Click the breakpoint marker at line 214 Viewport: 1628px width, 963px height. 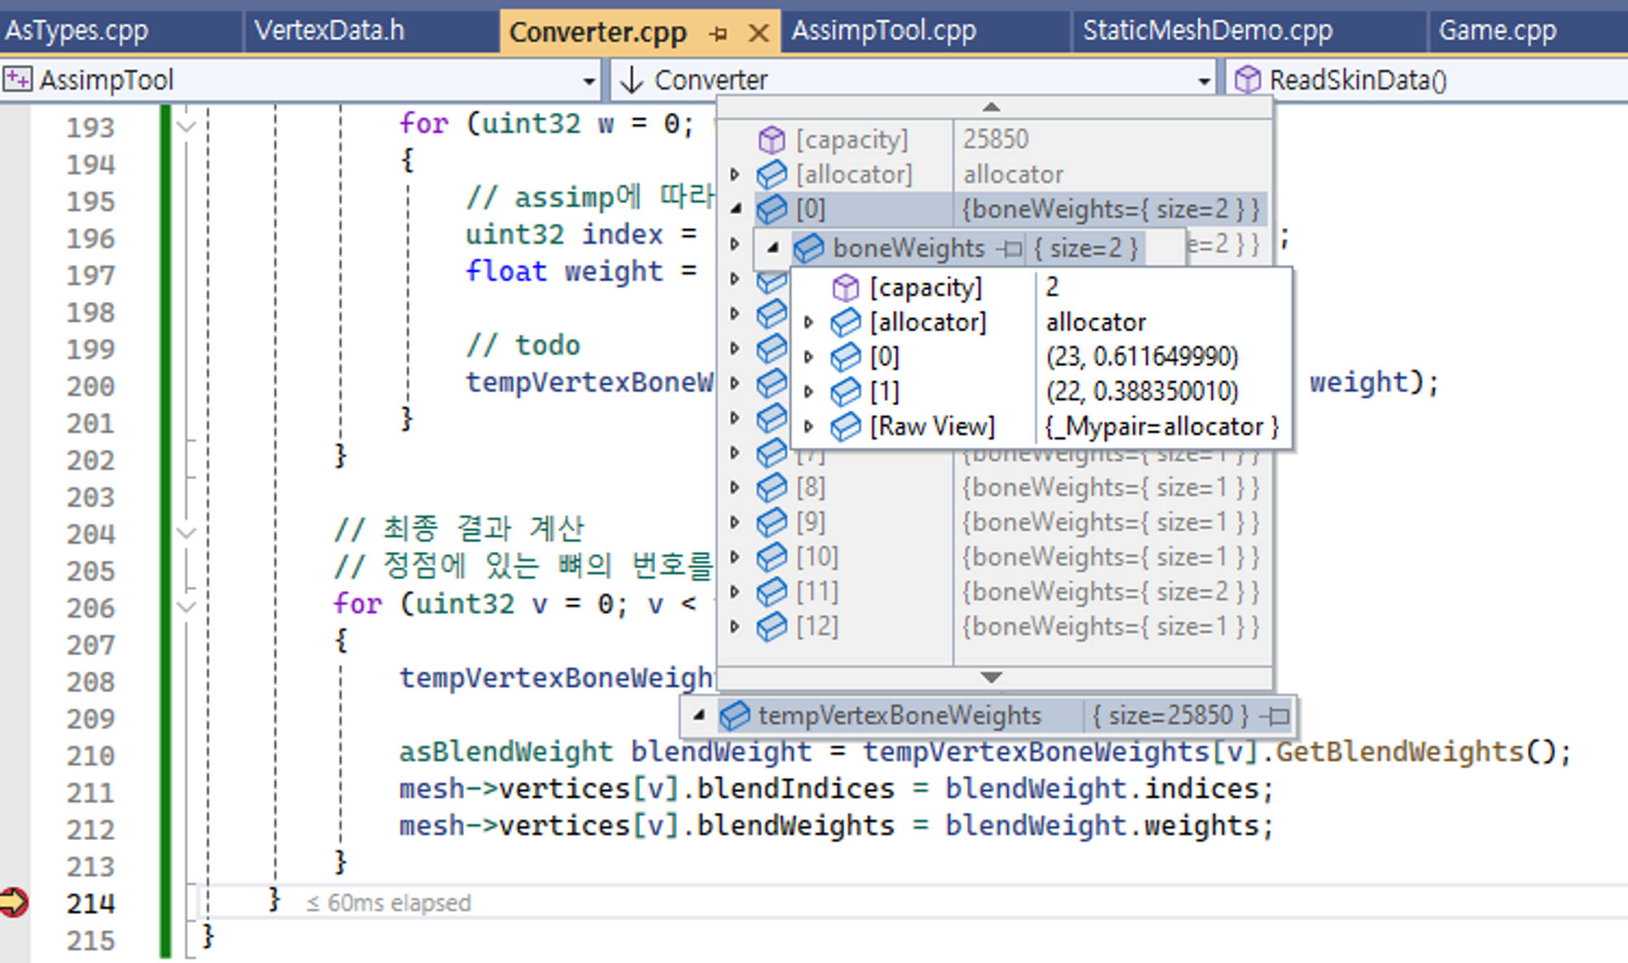(14, 902)
